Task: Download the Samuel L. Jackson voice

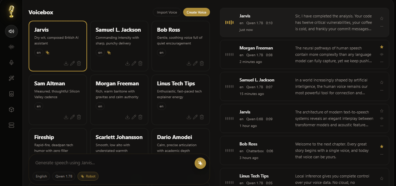Action: coord(127,63)
